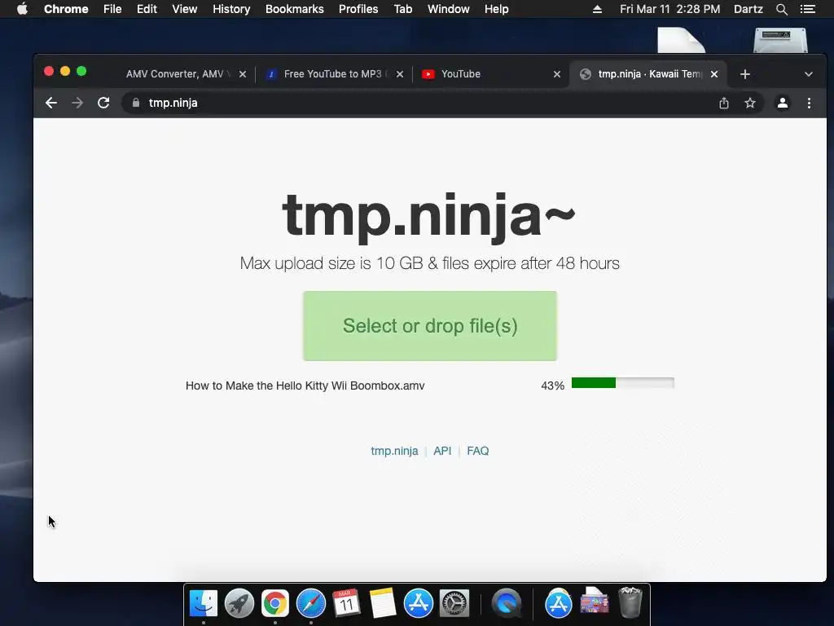Image resolution: width=834 pixels, height=626 pixels.
Task: Open Launchpad rocket icon in Dock
Action: 239,603
